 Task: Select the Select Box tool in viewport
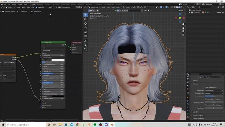(86, 15)
